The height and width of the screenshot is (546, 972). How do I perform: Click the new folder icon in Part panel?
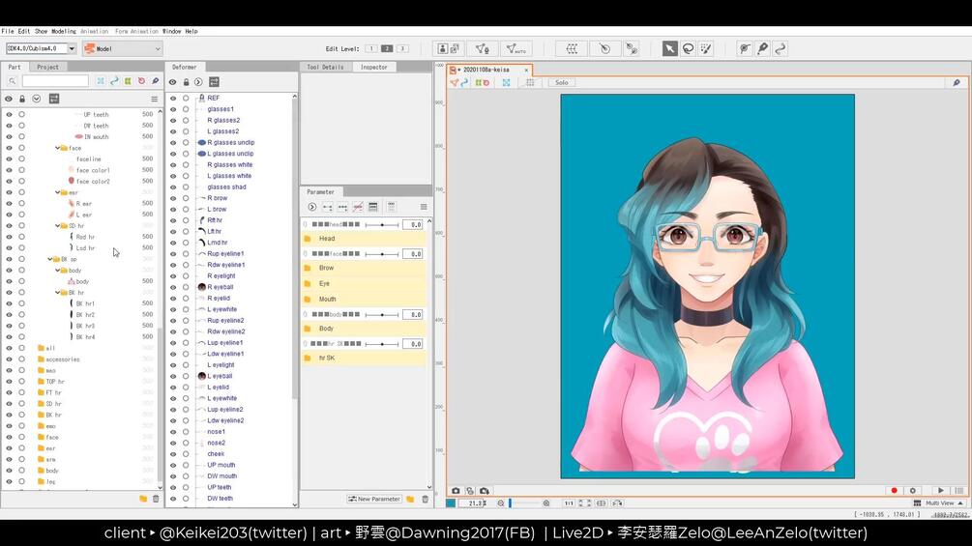pos(143,499)
